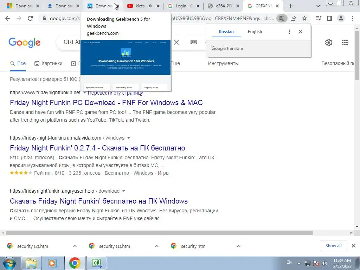
Task: Open the Chrome profile avatar
Action: click(x=341, y=18)
